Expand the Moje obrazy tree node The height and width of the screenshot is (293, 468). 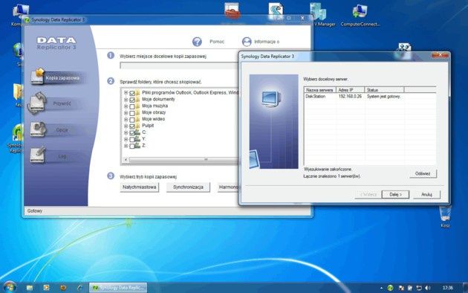click(126, 113)
